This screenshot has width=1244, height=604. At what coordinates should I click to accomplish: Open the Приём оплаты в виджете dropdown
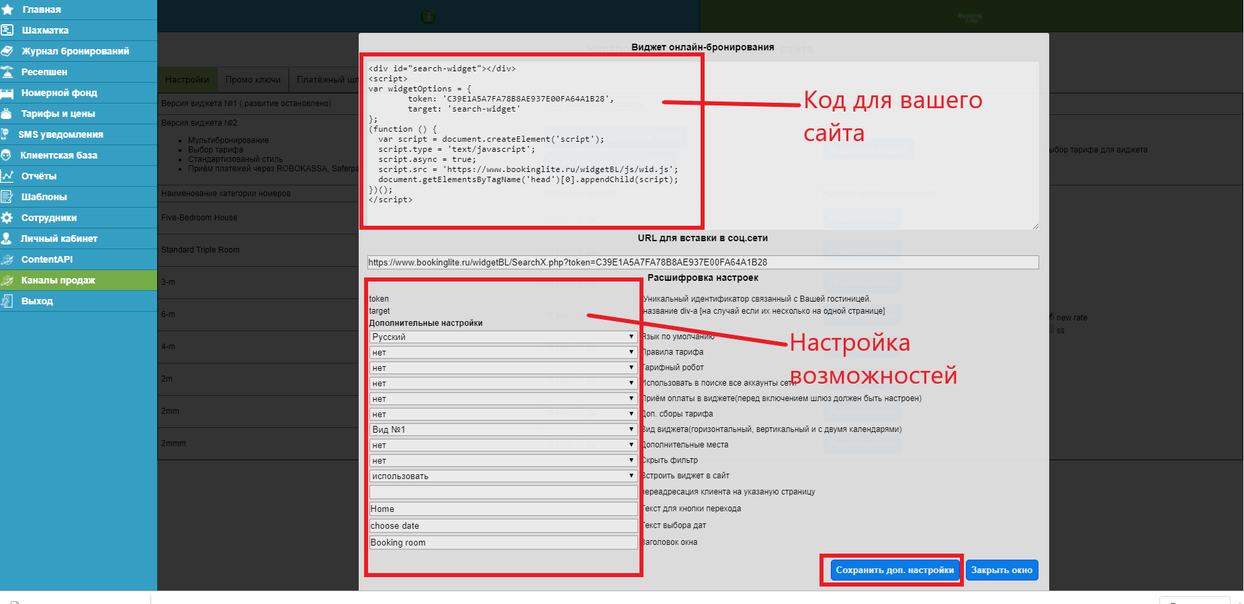[x=503, y=398]
